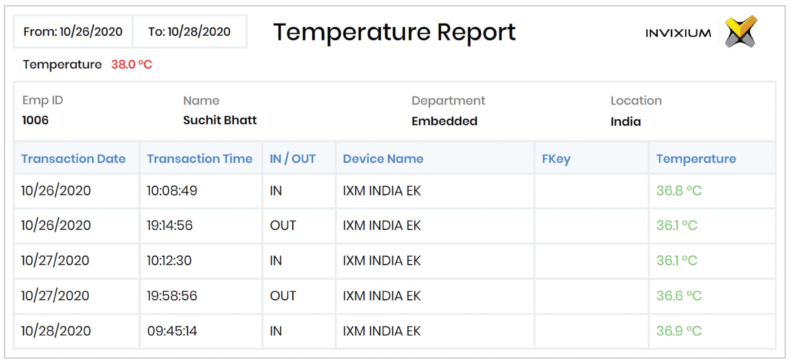The image size is (791, 360).
Task: Click the red 38.0 °C threshold value
Action: pos(132,65)
